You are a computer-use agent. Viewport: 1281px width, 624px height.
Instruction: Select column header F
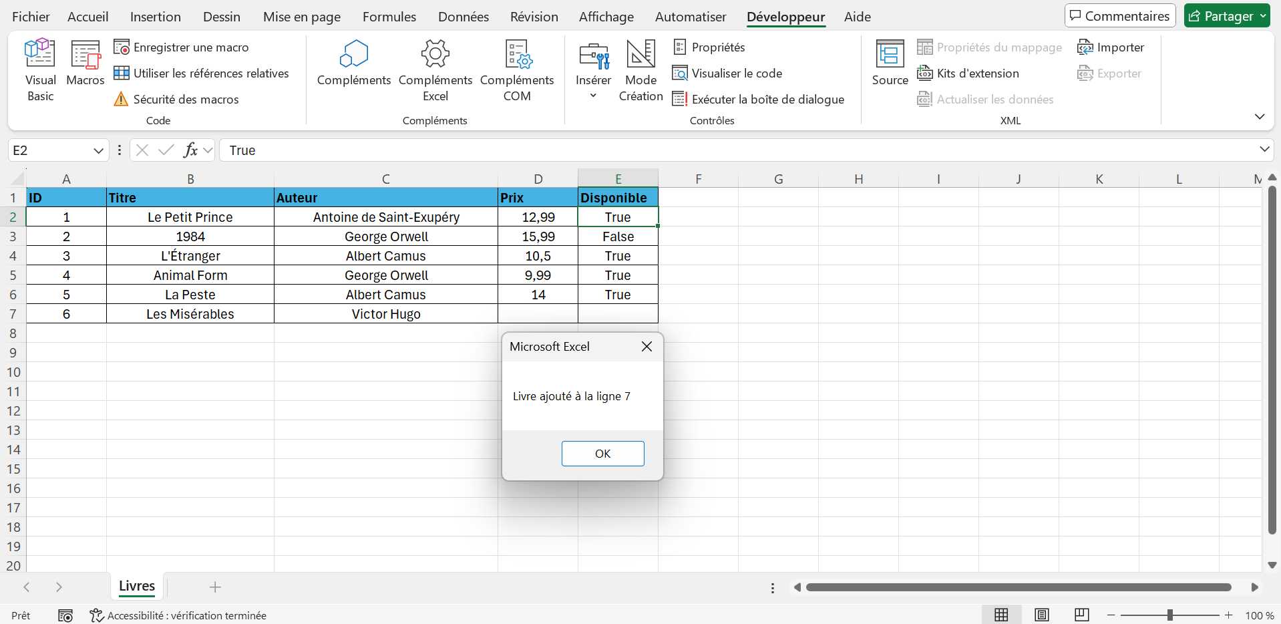pyautogui.click(x=699, y=178)
